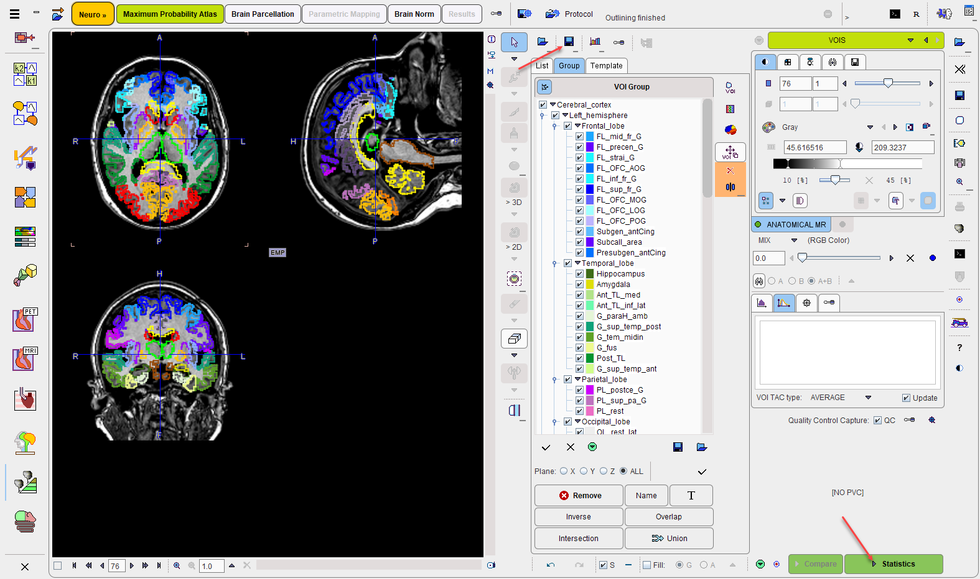Click the R statistics icon

tap(916, 14)
